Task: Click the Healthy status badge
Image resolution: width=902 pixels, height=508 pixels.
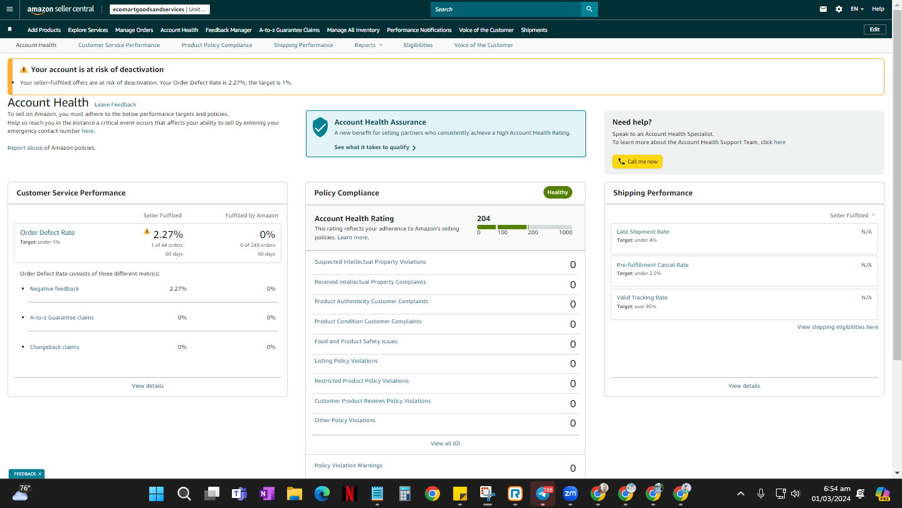Action: [x=557, y=192]
